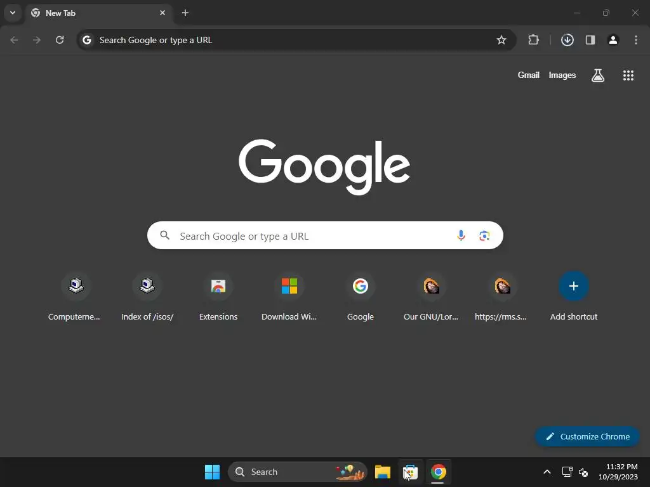Image resolution: width=650 pixels, height=487 pixels.
Task: Go back with the back arrow
Action: coord(14,40)
